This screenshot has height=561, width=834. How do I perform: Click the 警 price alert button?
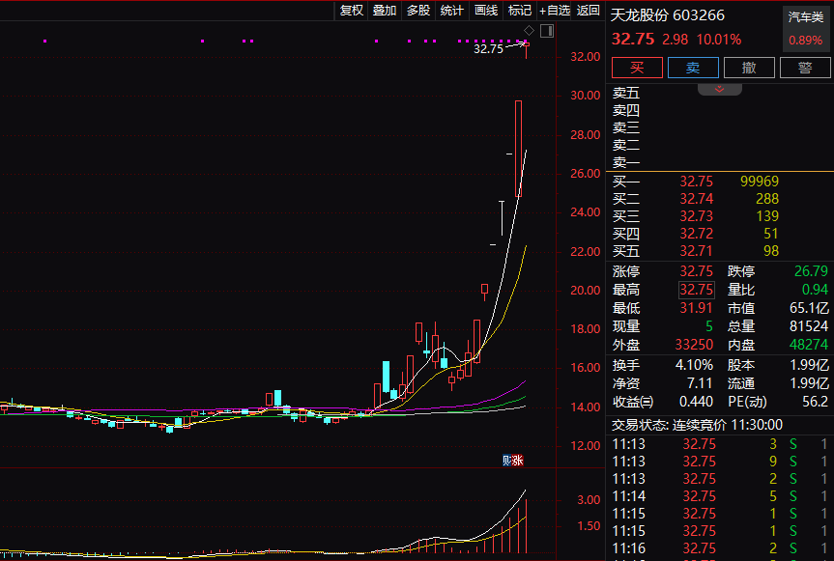[804, 68]
